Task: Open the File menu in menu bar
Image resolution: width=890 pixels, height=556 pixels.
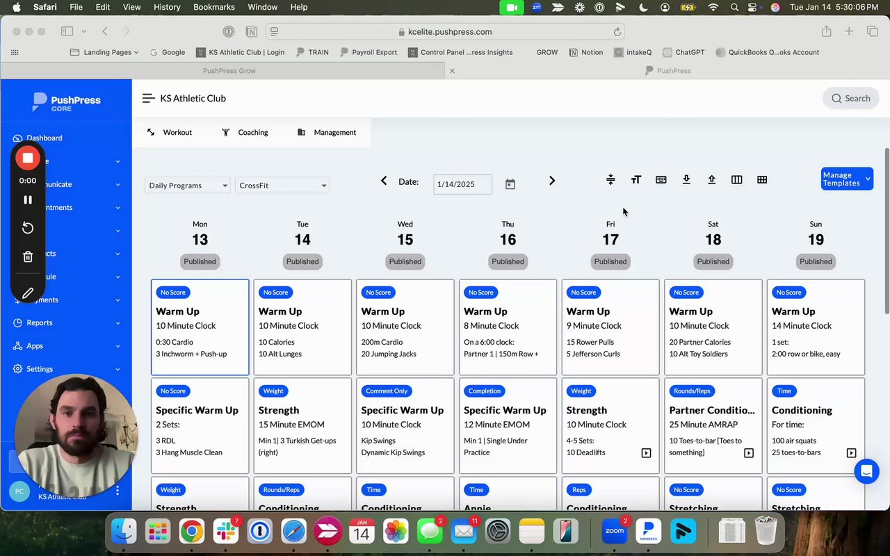Action: pos(76,7)
